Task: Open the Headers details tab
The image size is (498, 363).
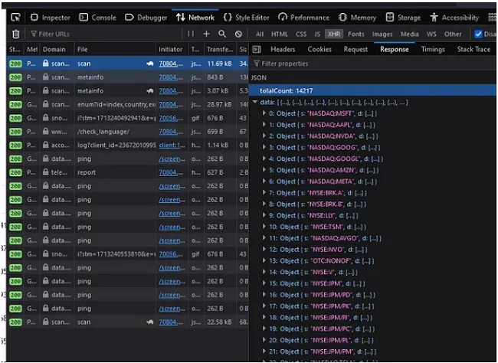Action: click(x=283, y=49)
